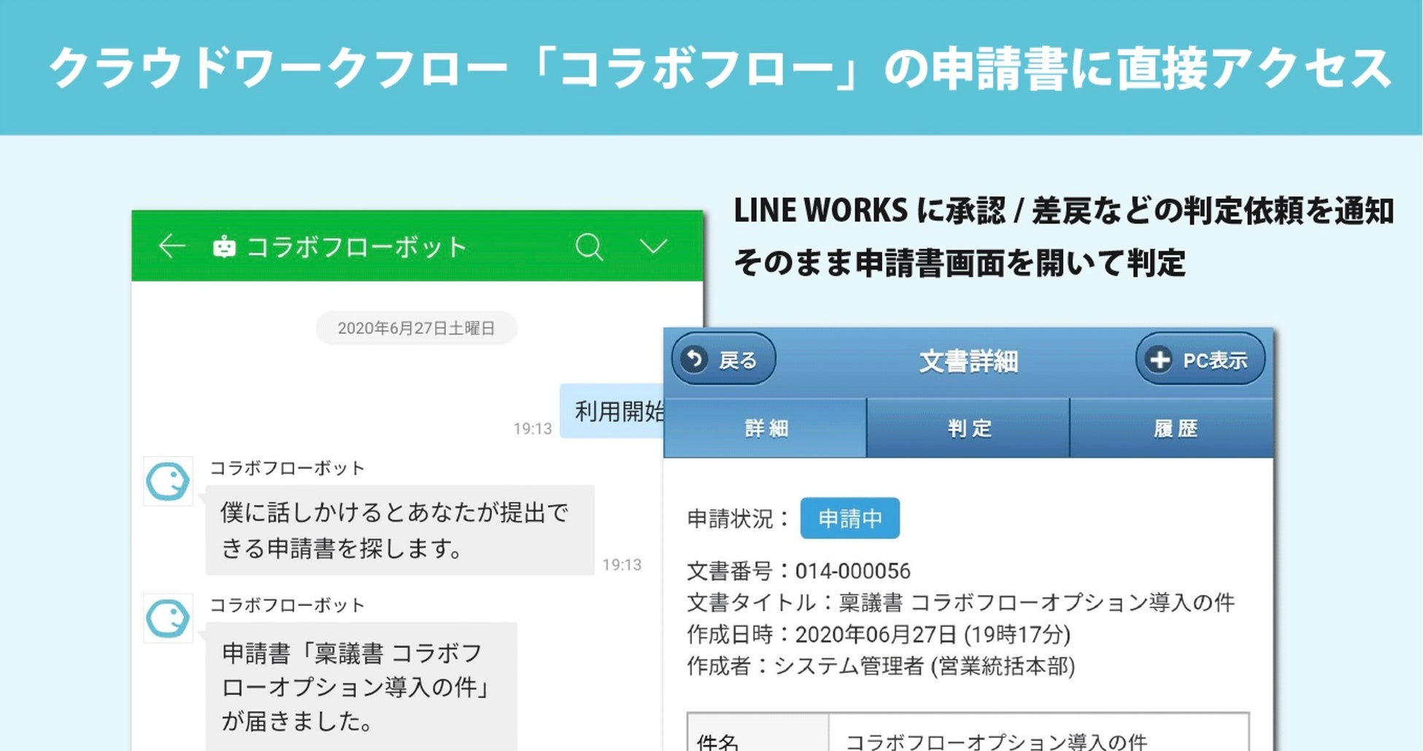Click the 作成者 システム管理者 line
Screen dimensions: 1423x751
click(881, 666)
